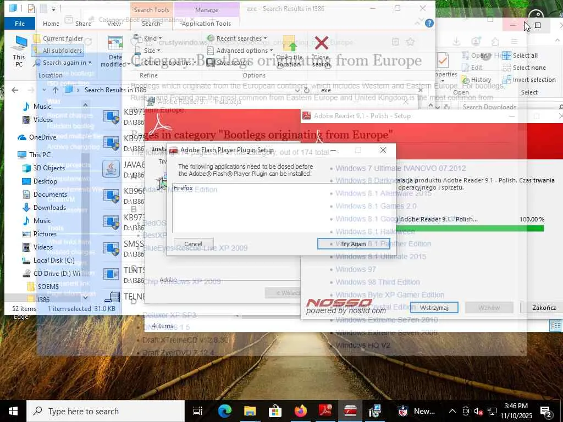Screen dimensions: 563x422
Task: Select the Search Tools context tab
Action: pos(151,10)
